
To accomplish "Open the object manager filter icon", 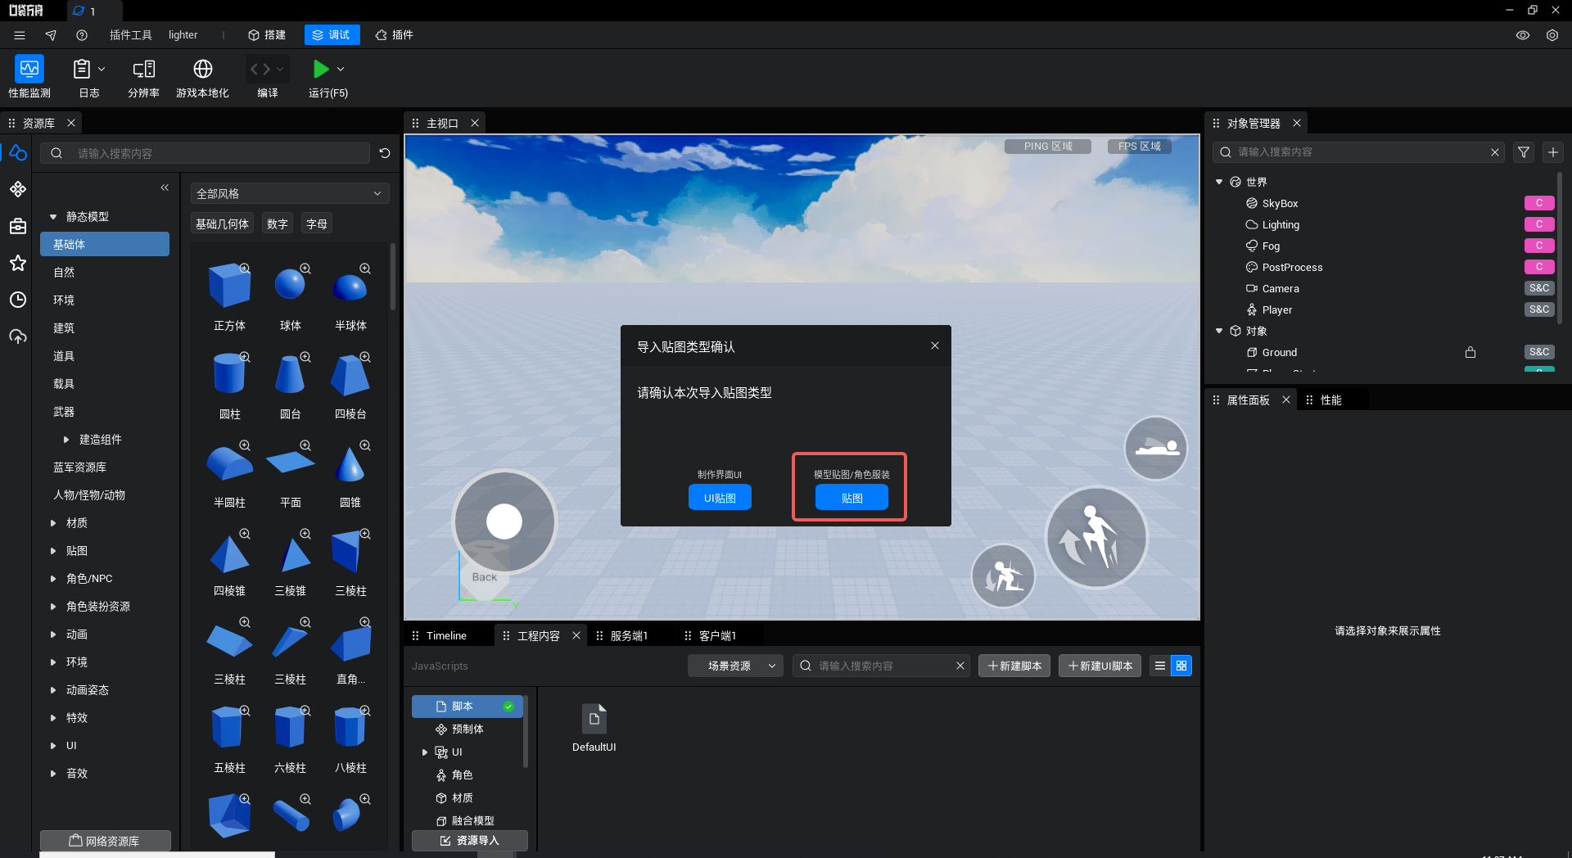I will click(x=1524, y=152).
